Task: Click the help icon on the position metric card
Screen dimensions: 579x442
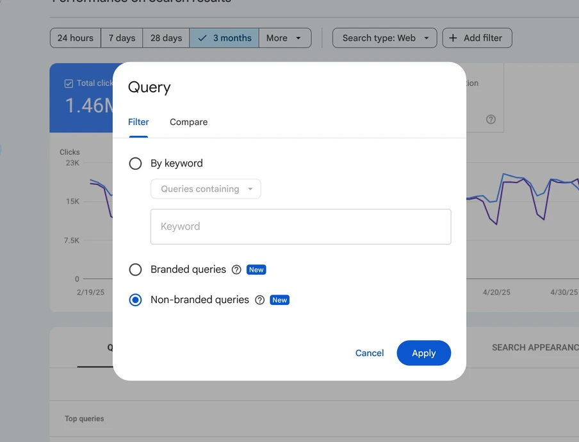Action: click(491, 119)
